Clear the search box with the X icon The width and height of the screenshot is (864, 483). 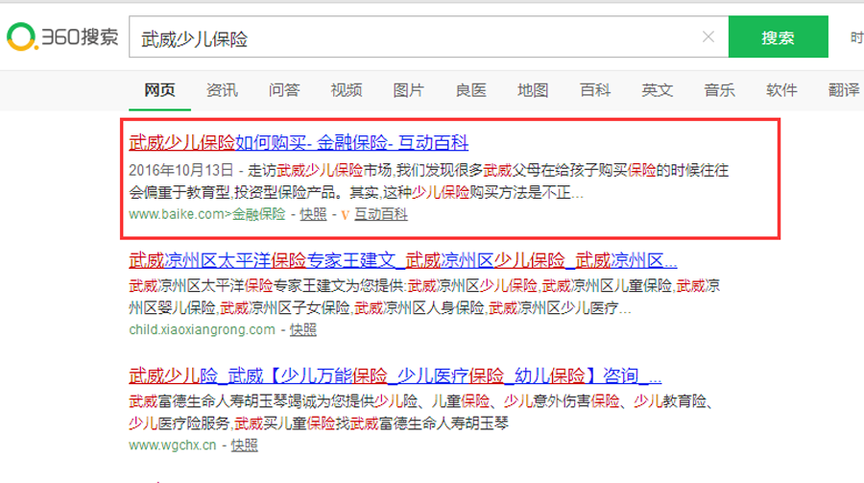pos(708,36)
